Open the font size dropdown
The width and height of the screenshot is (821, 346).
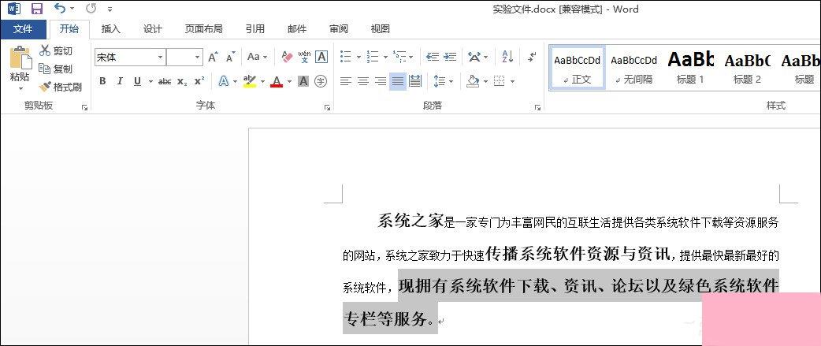point(198,57)
